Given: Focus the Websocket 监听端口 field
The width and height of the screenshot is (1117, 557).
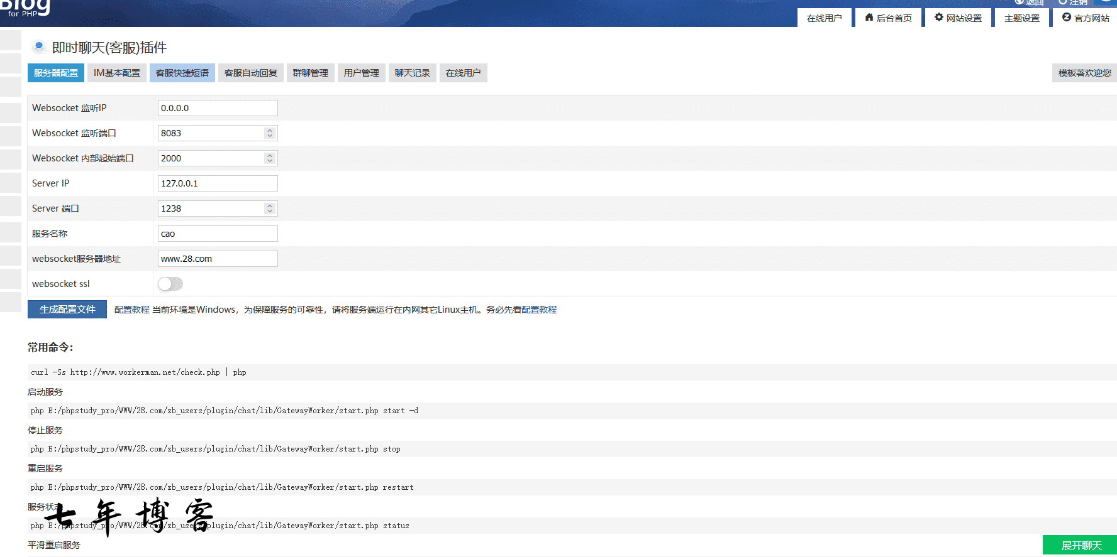Looking at the screenshot, I should pos(218,133).
